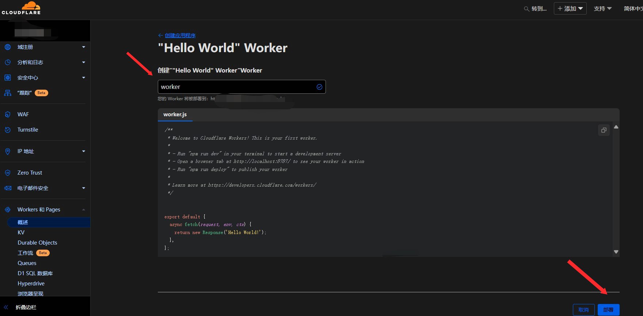Open the Zero Trust sidebar link
This screenshot has height=316, width=643.
point(30,173)
